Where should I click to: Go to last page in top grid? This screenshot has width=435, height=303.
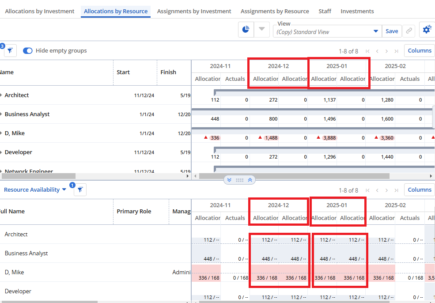click(x=396, y=51)
